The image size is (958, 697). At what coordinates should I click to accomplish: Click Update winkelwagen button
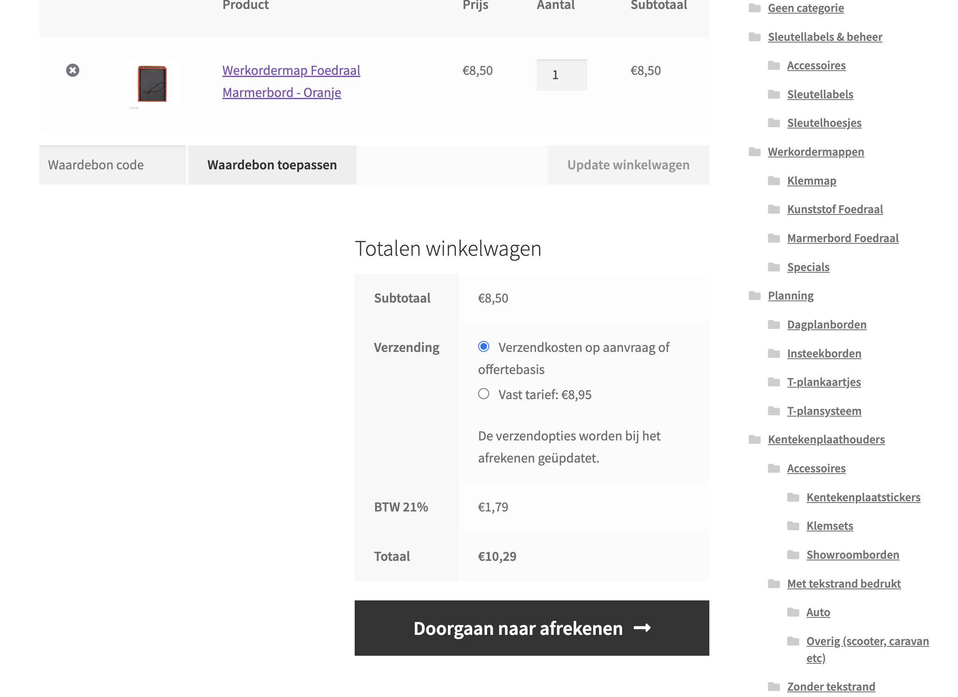[x=628, y=165]
